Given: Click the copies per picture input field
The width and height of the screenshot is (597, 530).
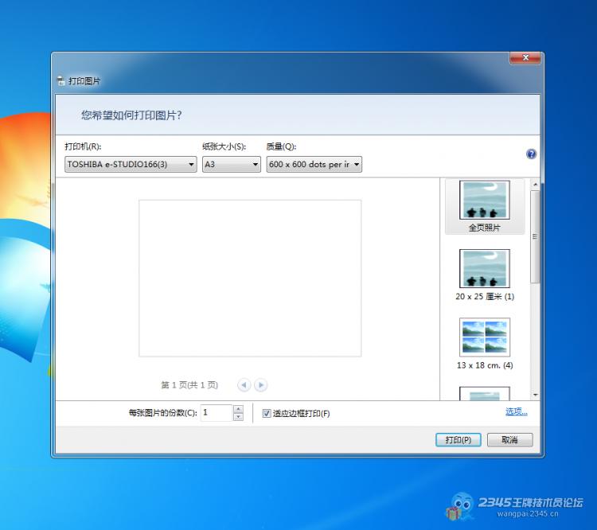Looking at the screenshot, I should [x=217, y=413].
